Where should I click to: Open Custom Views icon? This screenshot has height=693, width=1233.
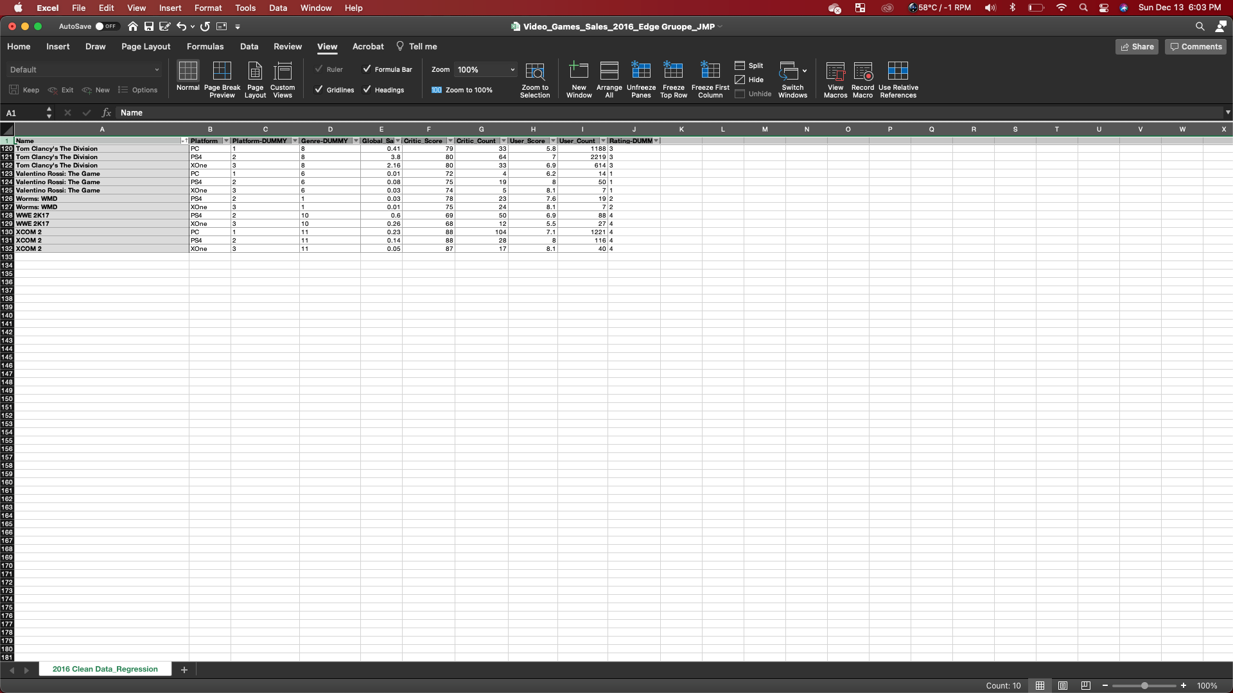(x=283, y=71)
